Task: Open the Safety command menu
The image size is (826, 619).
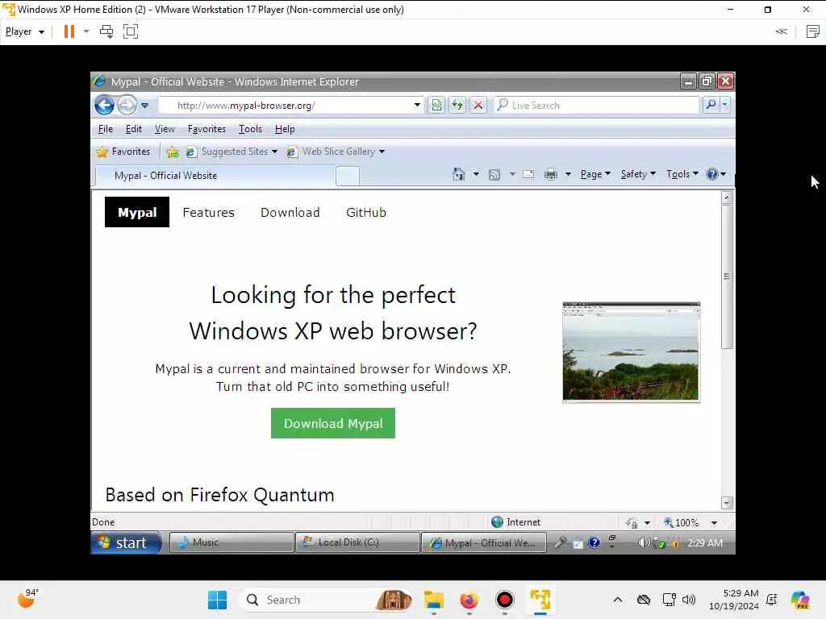Action: pos(638,174)
